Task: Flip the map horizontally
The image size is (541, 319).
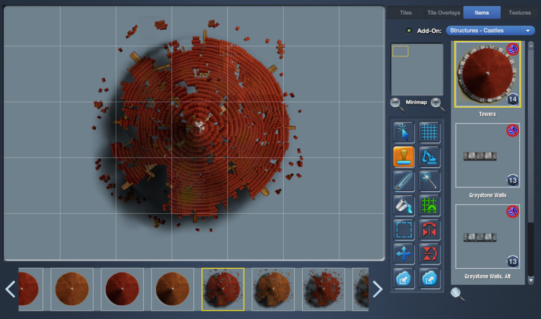Action: point(430,229)
